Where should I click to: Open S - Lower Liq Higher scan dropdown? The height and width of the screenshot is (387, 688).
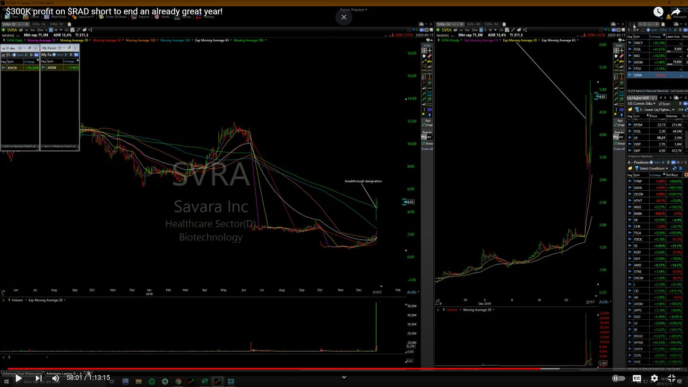click(657, 109)
